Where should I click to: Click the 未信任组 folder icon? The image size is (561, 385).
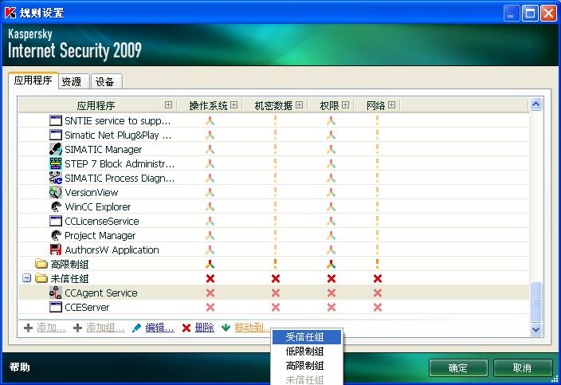pyautogui.click(x=41, y=278)
